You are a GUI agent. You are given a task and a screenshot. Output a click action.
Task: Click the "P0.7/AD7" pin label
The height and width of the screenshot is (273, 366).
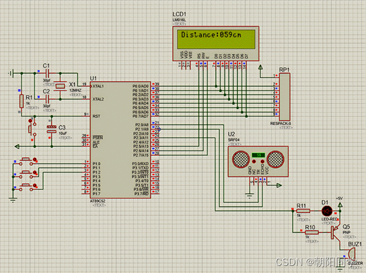(x=140, y=116)
